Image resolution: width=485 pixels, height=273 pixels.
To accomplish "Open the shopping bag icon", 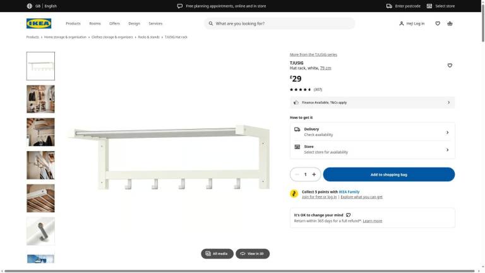I will click(x=450, y=23).
